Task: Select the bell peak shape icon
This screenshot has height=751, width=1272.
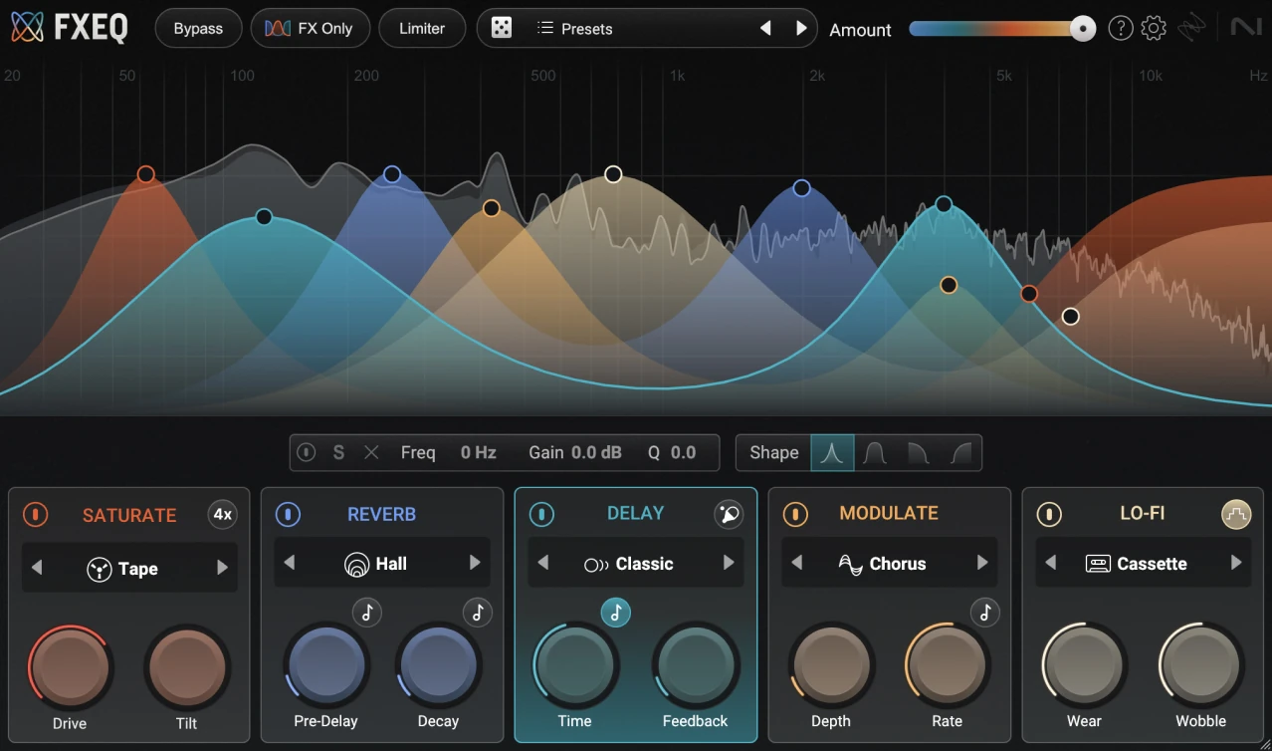Action: click(833, 453)
